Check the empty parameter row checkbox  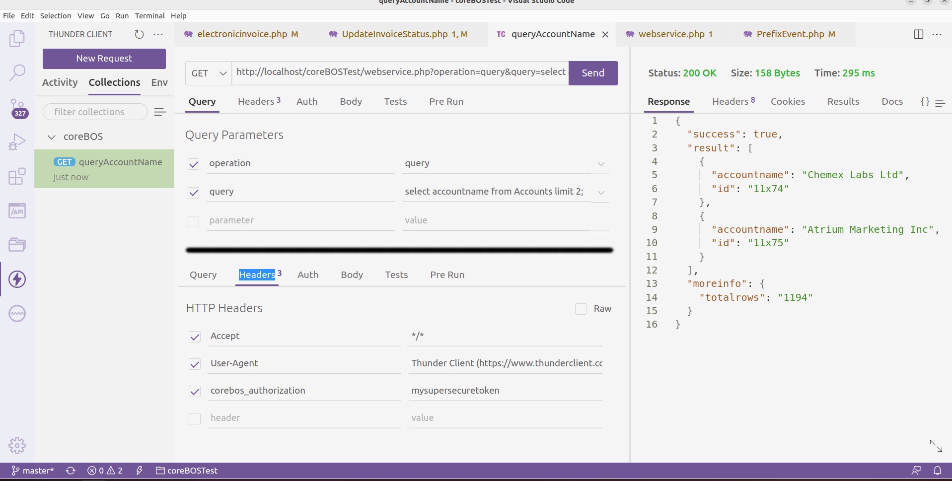point(194,221)
